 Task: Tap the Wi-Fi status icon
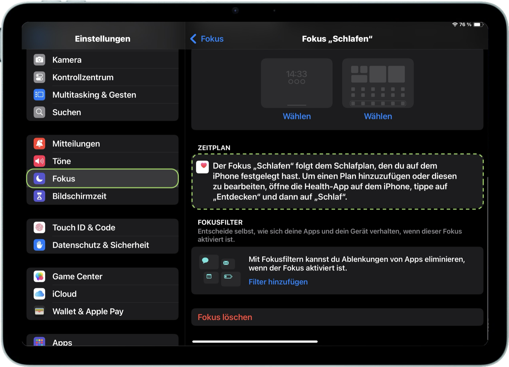[x=455, y=24]
